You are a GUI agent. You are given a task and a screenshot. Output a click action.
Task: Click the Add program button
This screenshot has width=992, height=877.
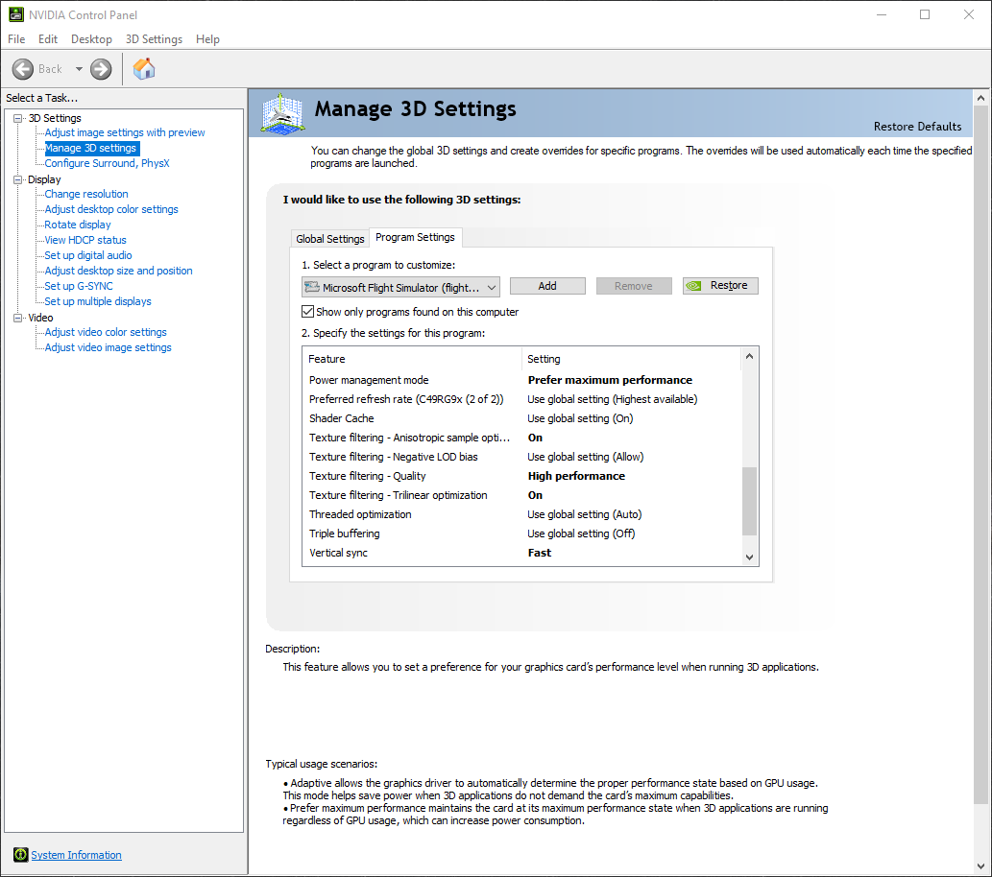[x=547, y=286]
